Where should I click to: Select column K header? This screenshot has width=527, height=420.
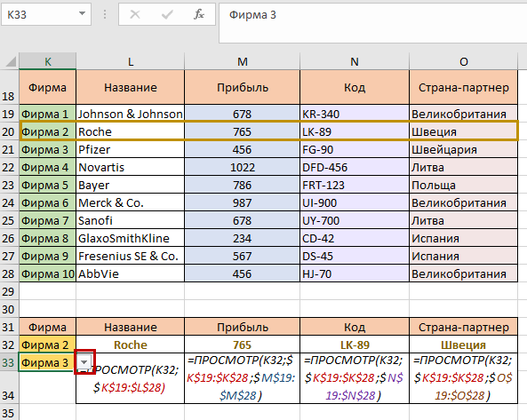click(48, 61)
